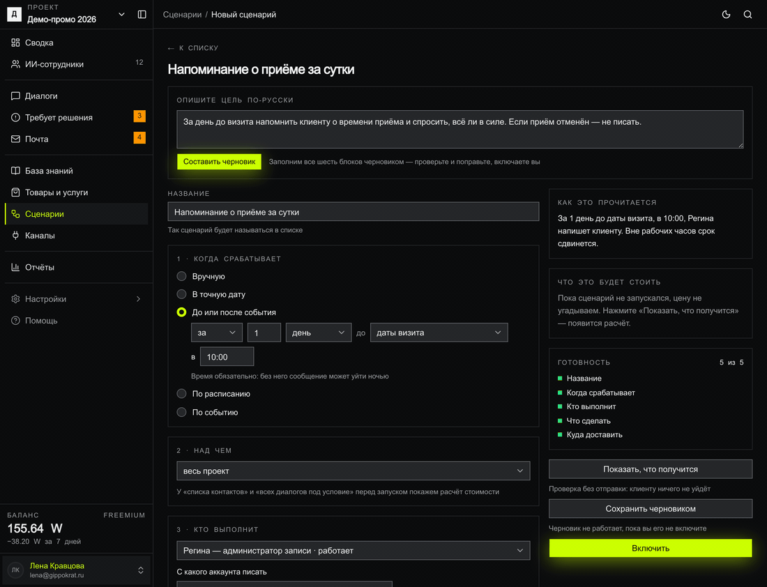Click the Включить button

[651, 549]
